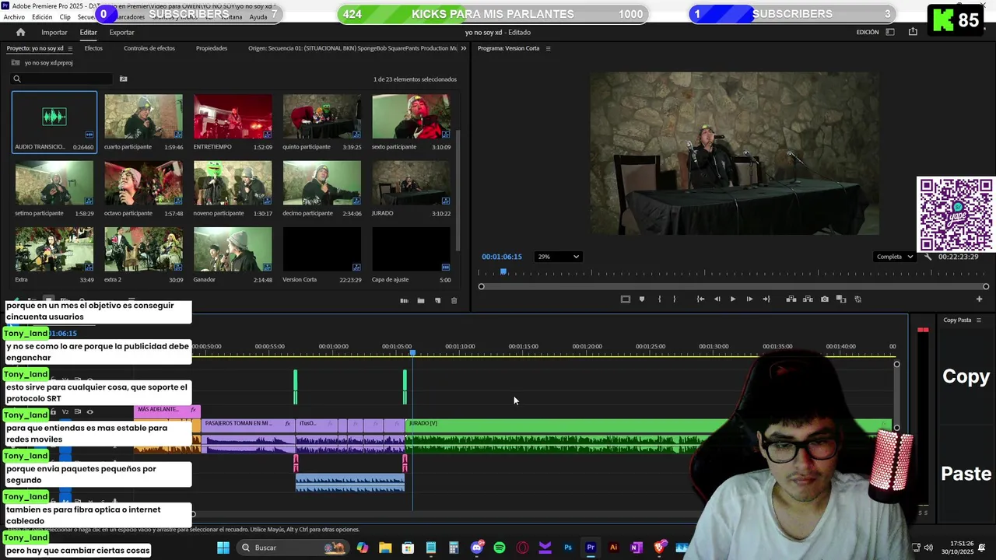Open the Ayuda menu
The width and height of the screenshot is (996, 560).
pos(258,16)
